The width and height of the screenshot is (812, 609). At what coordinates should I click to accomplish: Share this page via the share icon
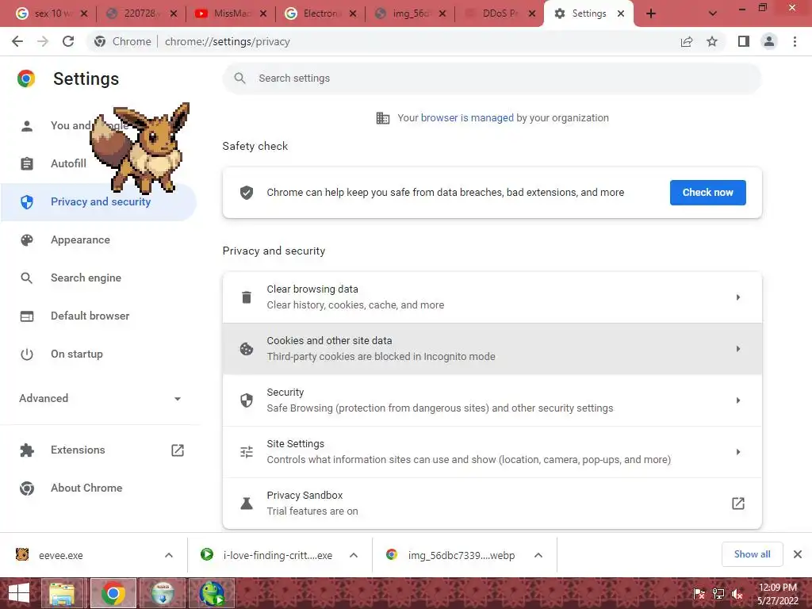tap(687, 41)
